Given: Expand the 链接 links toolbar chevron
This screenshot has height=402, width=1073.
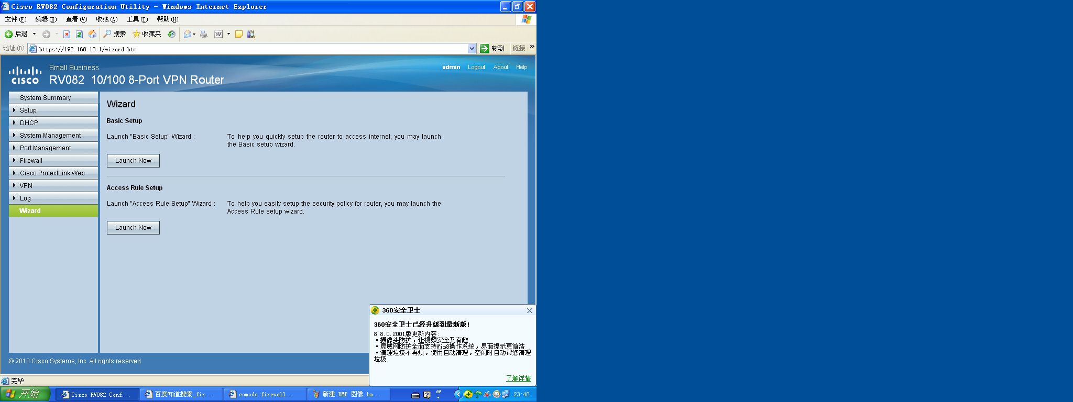Looking at the screenshot, I should (x=532, y=47).
